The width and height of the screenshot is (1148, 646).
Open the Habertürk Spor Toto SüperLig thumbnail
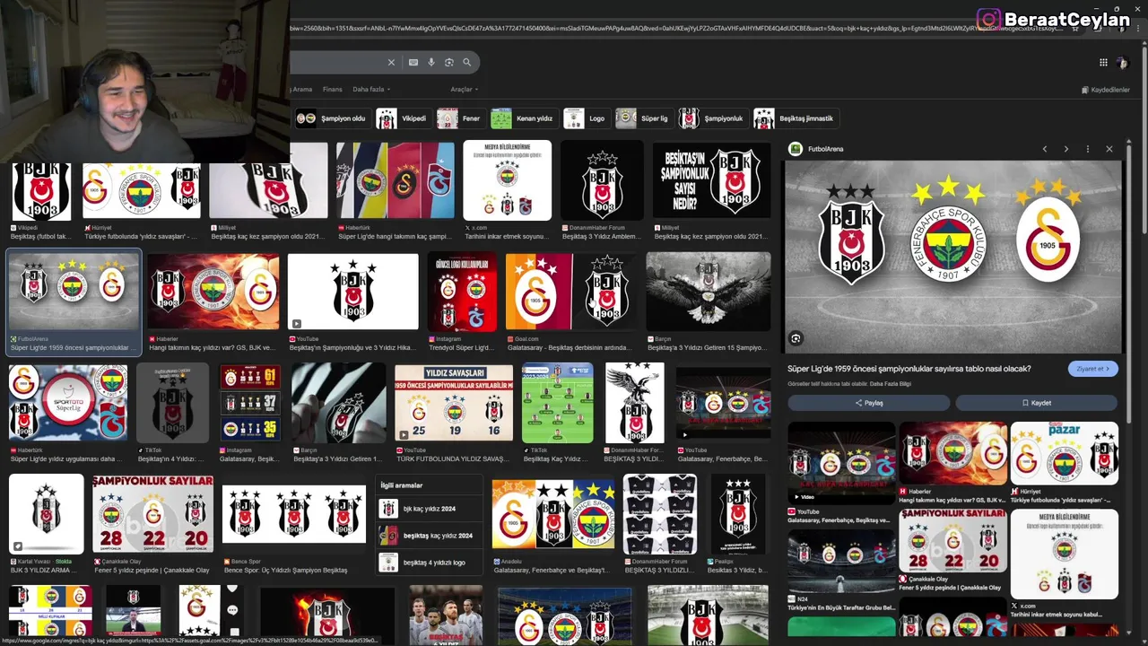(x=68, y=402)
